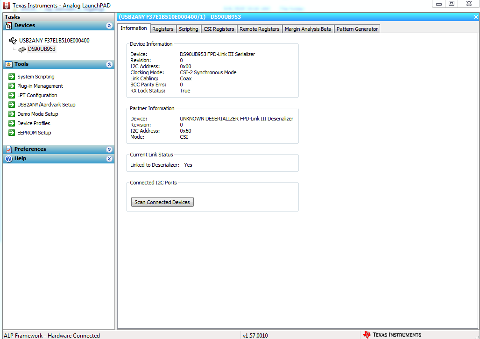Click the Help question mark icon
Viewport: 480px width, 339px height.
pos(9,159)
